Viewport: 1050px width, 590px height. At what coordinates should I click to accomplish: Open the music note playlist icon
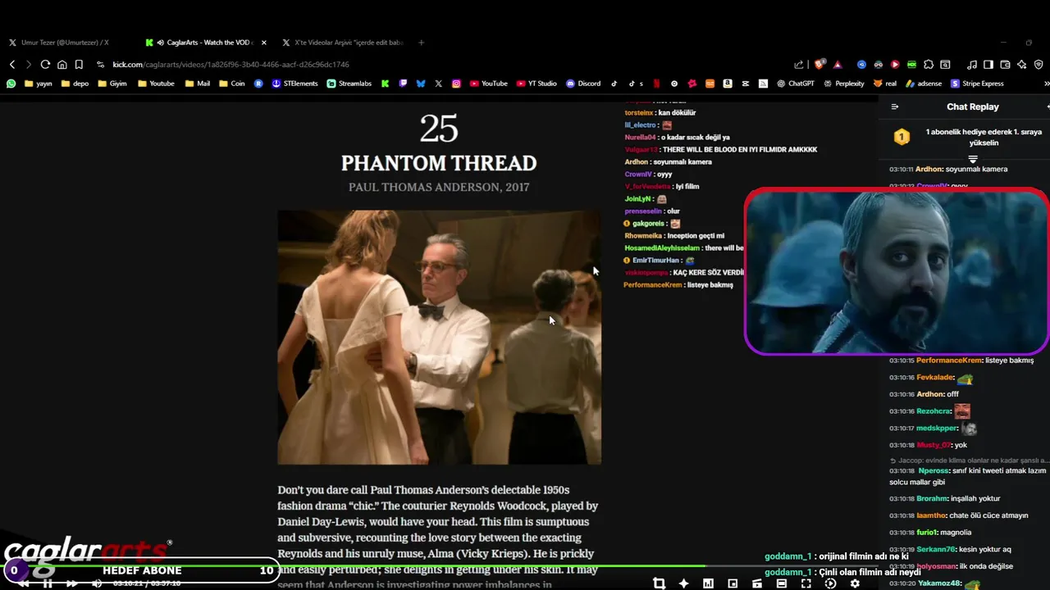point(972,65)
